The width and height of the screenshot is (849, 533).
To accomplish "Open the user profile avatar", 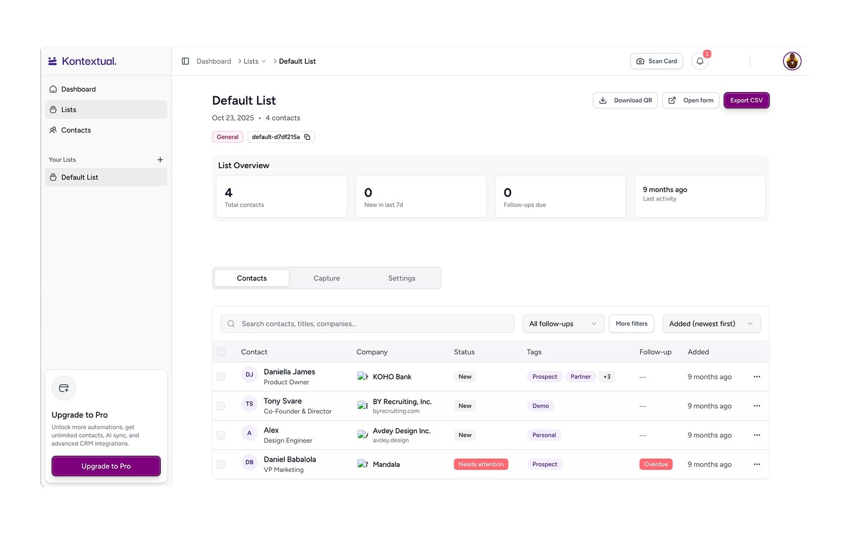I will (792, 61).
